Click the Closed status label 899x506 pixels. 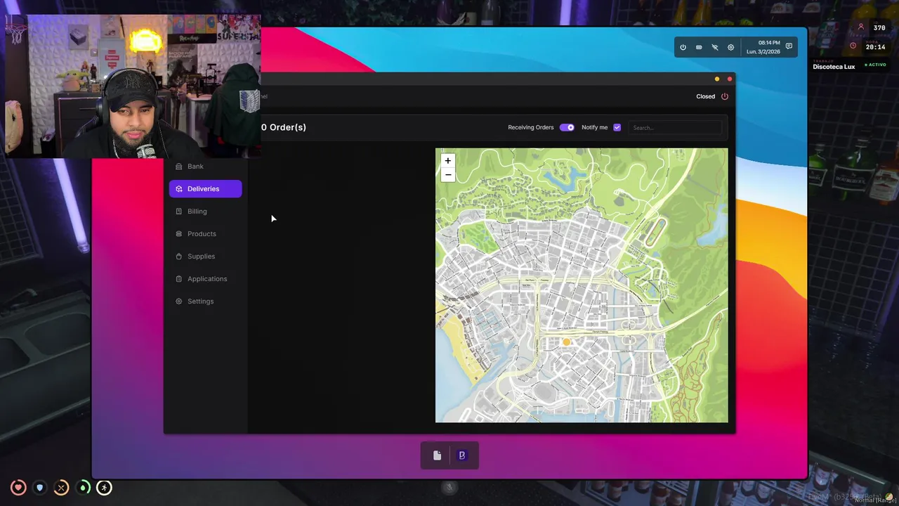coord(705,96)
